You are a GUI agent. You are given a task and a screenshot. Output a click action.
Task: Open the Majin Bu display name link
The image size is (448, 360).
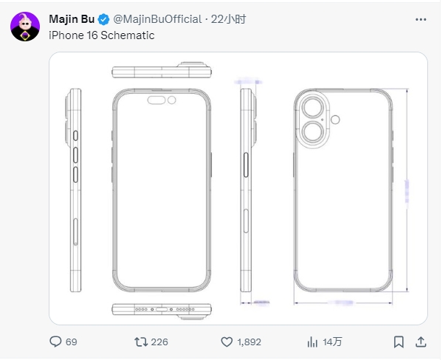click(71, 19)
